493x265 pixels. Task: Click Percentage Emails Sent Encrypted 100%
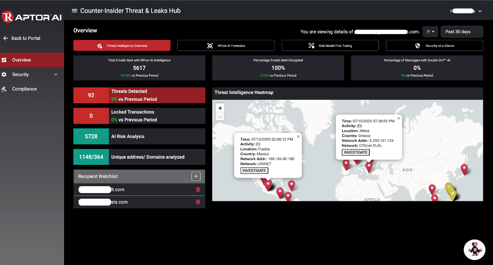[278, 68]
